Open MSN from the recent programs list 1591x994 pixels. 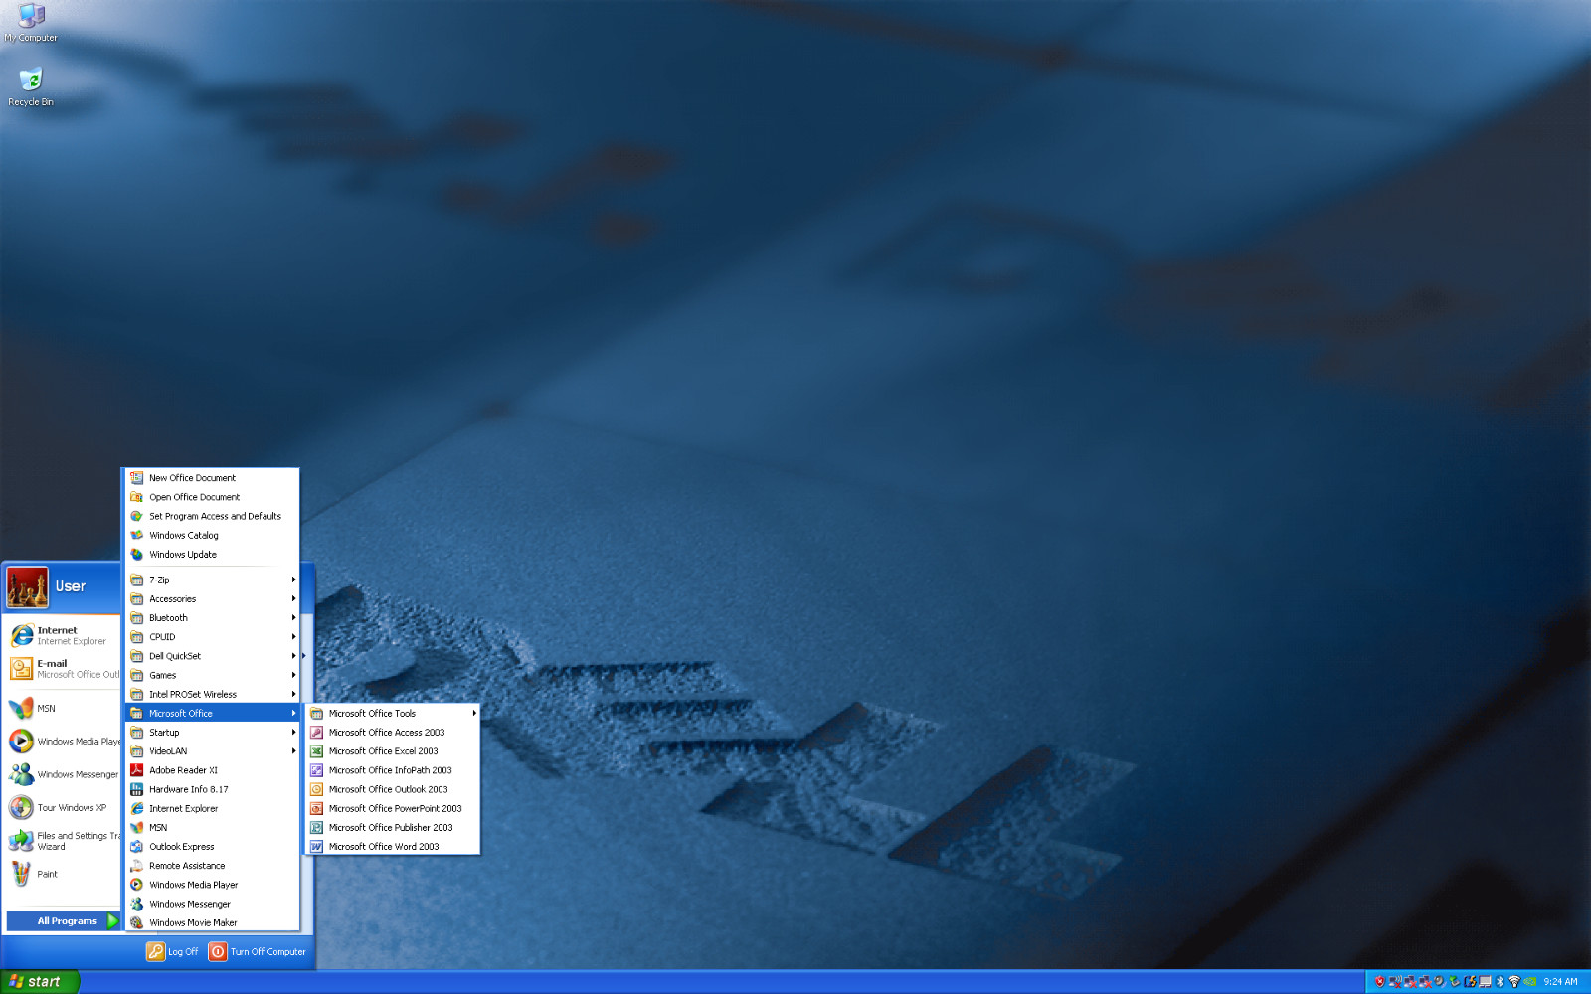click(63, 709)
